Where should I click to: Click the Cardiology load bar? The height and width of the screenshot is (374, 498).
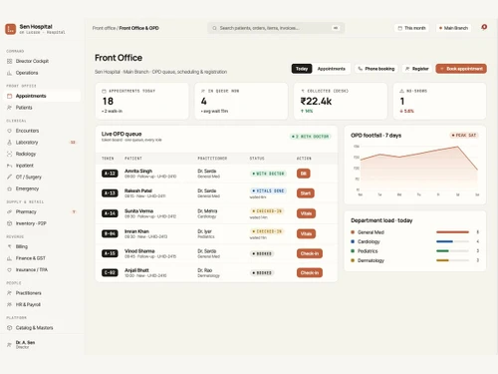452,241
